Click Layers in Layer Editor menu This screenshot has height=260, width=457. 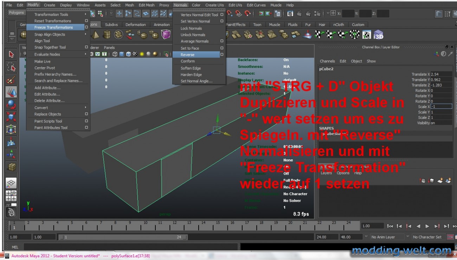point(326,173)
